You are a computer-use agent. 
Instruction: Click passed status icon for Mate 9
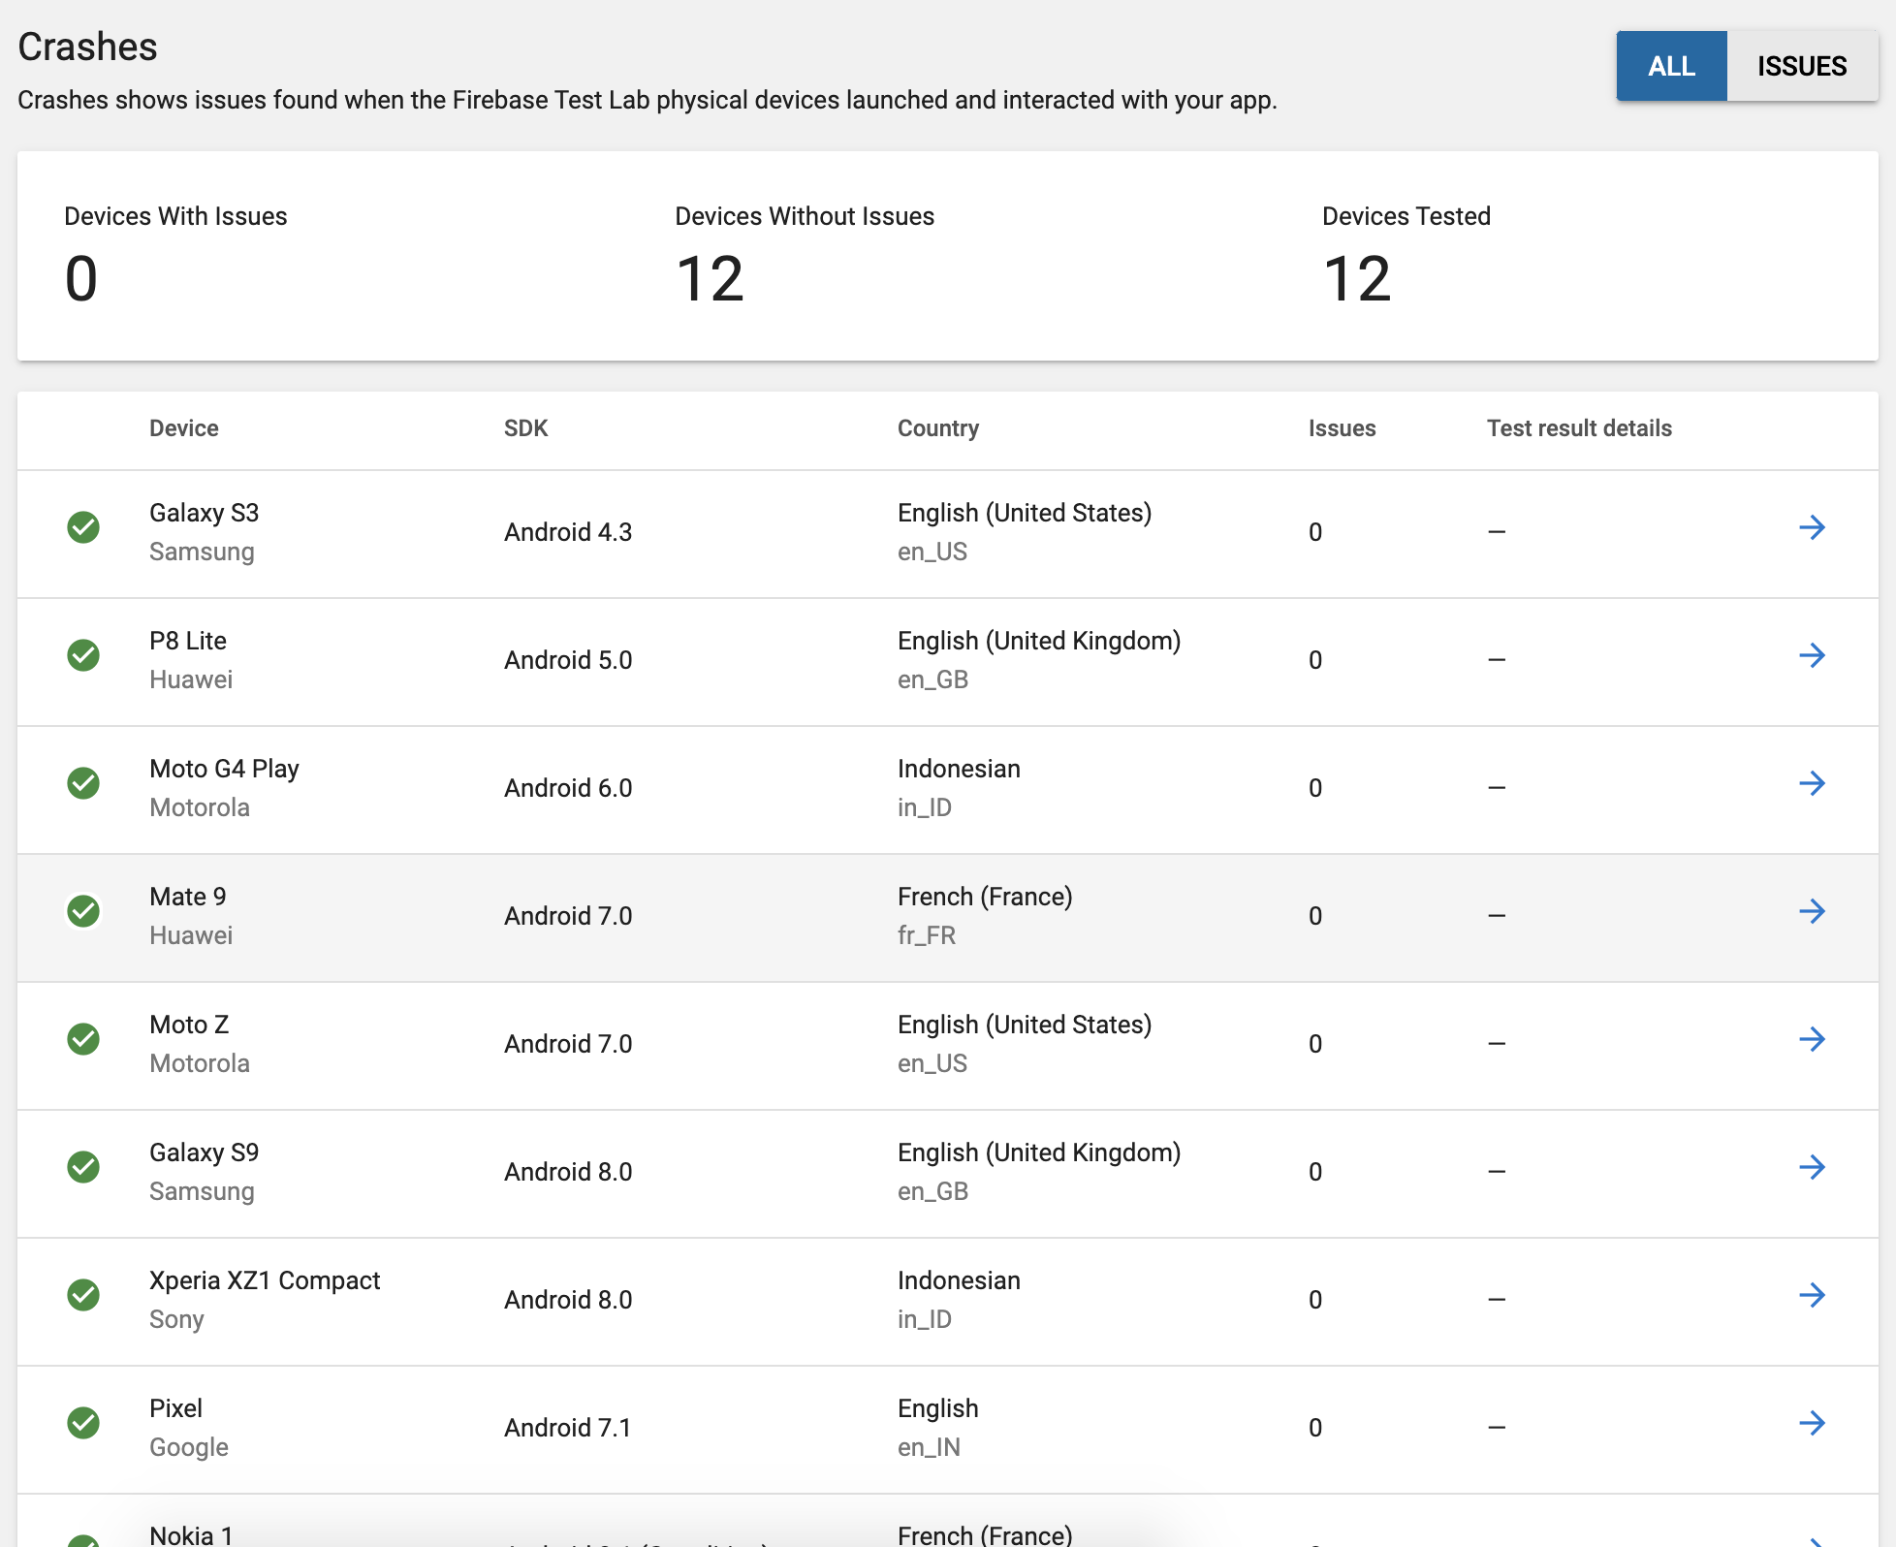(x=83, y=912)
